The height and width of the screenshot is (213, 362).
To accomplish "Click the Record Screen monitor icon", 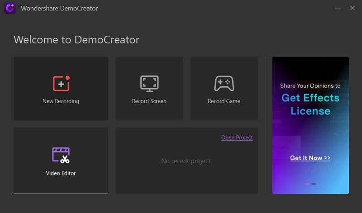I will click(x=149, y=84).
